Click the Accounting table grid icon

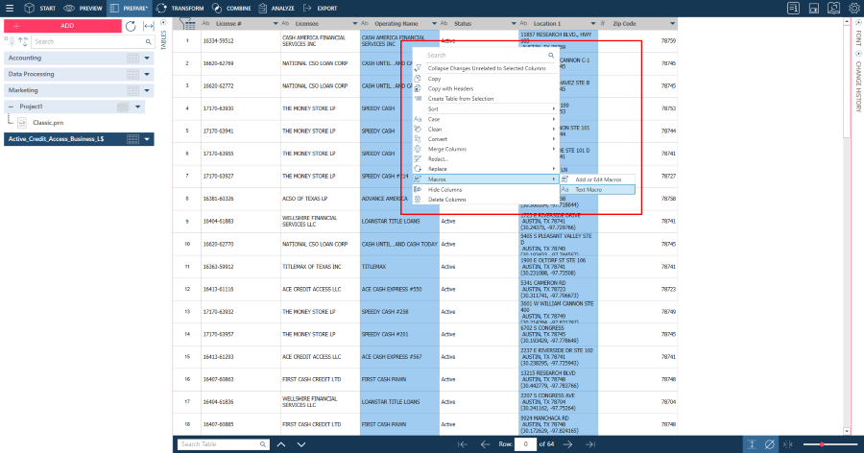[x=132, y=58]
